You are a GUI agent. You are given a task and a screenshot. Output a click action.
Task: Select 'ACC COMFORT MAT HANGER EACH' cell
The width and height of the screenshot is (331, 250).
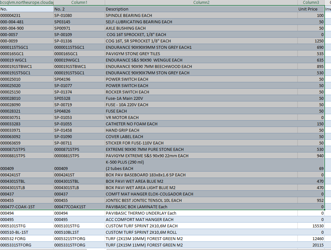pos(201,219)
